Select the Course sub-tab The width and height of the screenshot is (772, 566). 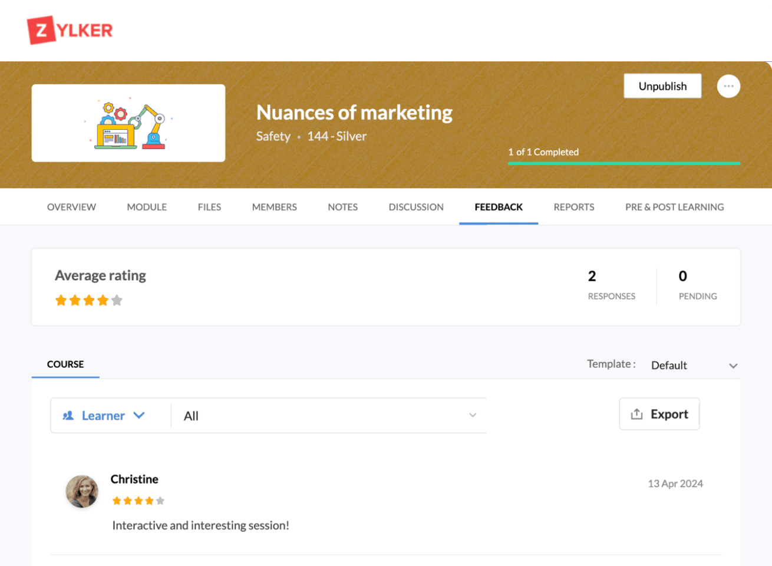point(65,364)
